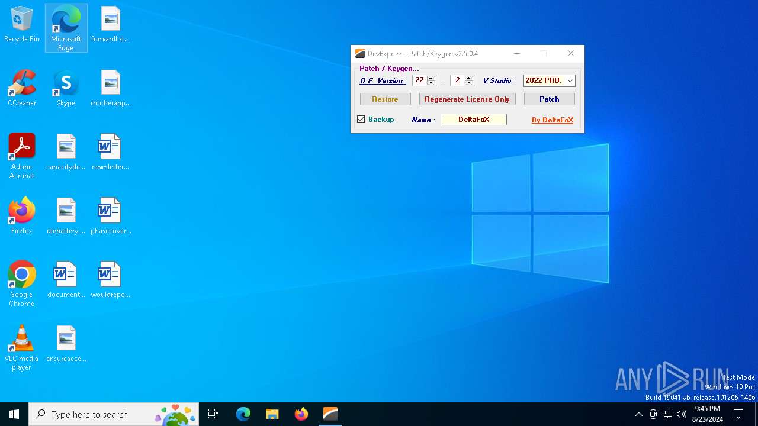Click the minor version field showing 2

pos(458,80)
